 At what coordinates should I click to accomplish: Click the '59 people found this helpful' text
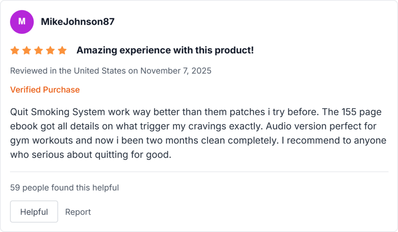click(x=65, y=188)
